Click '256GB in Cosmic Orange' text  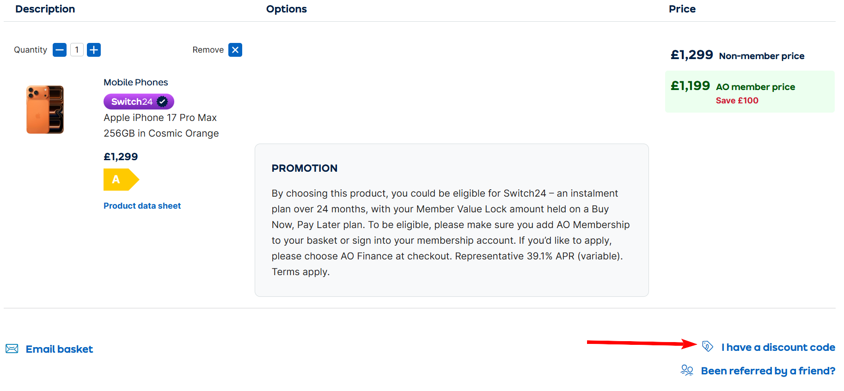(x=161, y=133)
